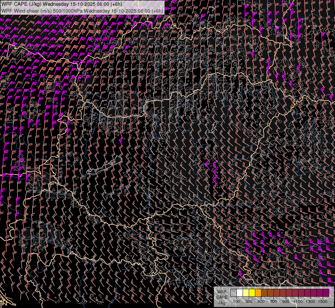Click the 300 value label in legend
Viewport: 335px width, 308px height.
click(x=249, y=301)
